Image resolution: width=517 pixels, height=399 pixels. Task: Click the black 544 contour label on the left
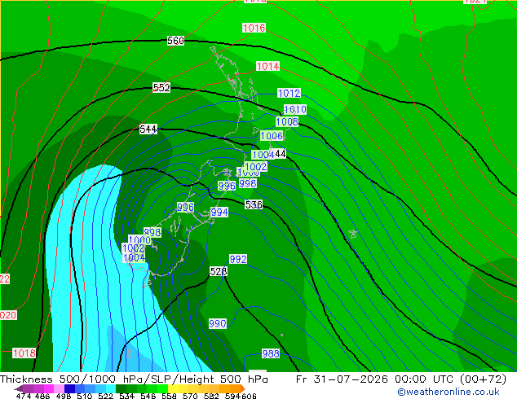pyautogui.click(x=148, y=129)
